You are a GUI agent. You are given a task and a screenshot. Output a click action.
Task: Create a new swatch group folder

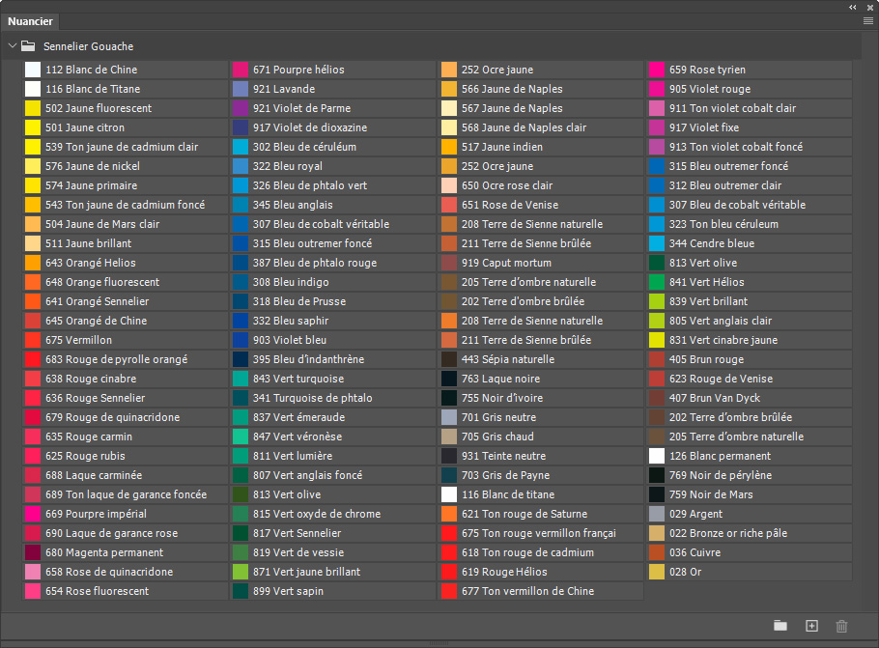click(780, 626)
